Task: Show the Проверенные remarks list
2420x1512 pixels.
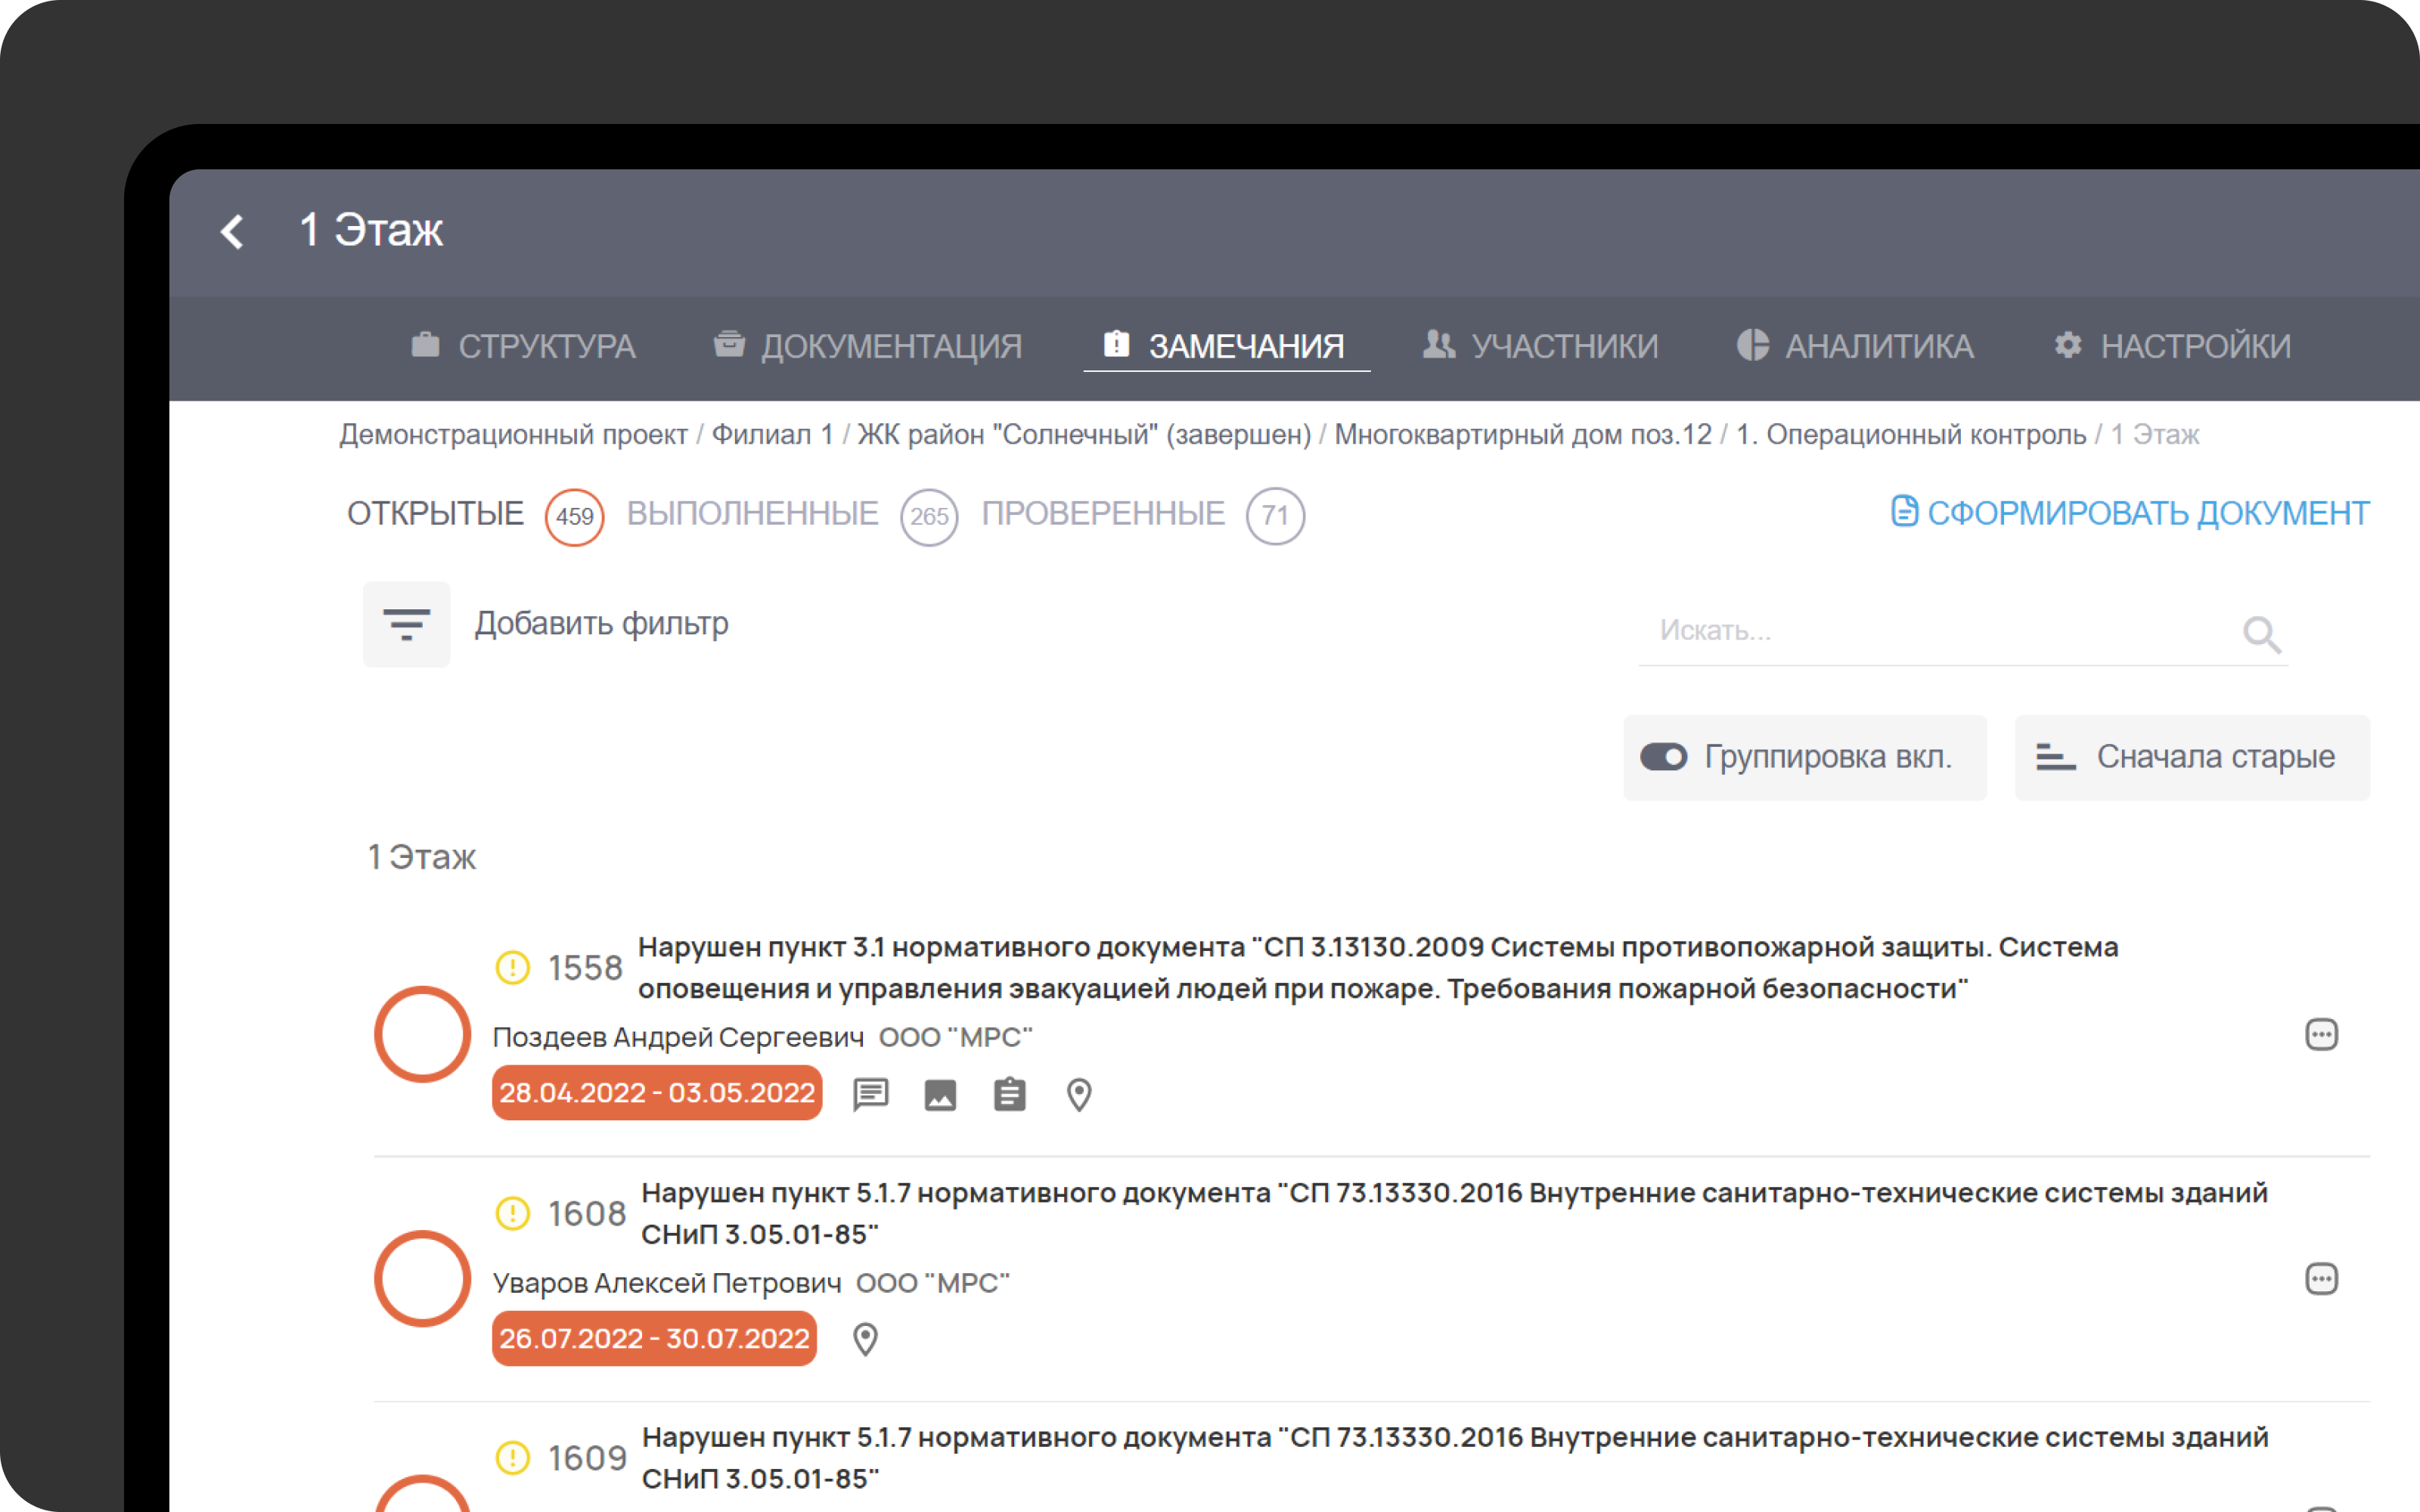Action: [x=1103, y=514]
